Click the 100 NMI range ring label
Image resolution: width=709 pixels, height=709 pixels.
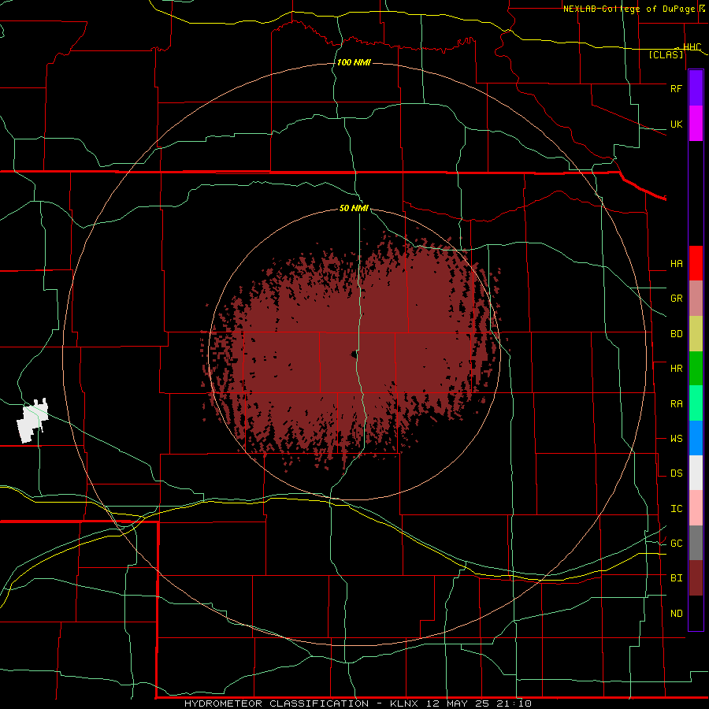pyautogui.click(x=354, y=62)
